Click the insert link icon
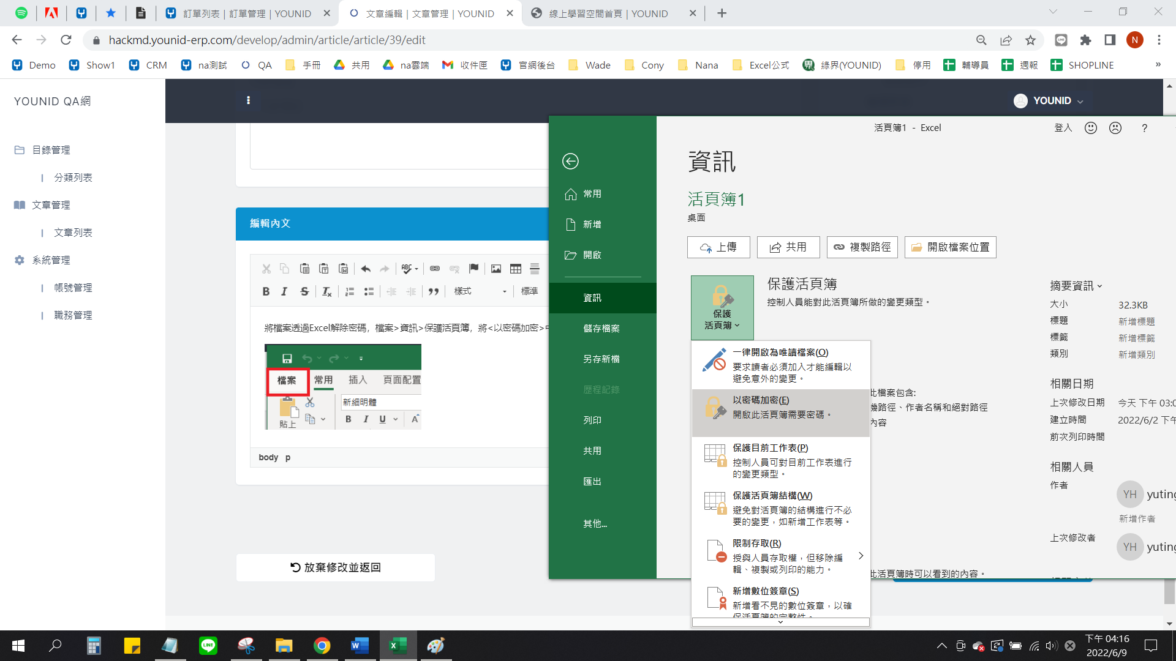Screen dimensions: 1176x661 [x=435, y=269]
